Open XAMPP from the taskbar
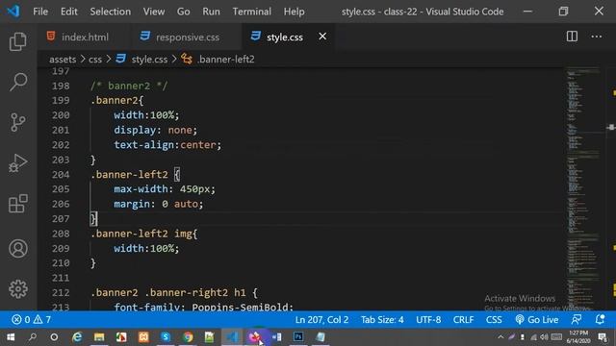 (143, 337)
